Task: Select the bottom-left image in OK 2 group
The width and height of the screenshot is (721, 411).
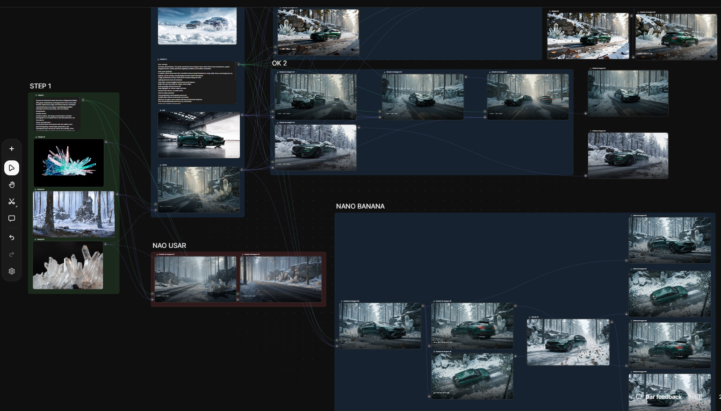Action: tap(316, 147)
